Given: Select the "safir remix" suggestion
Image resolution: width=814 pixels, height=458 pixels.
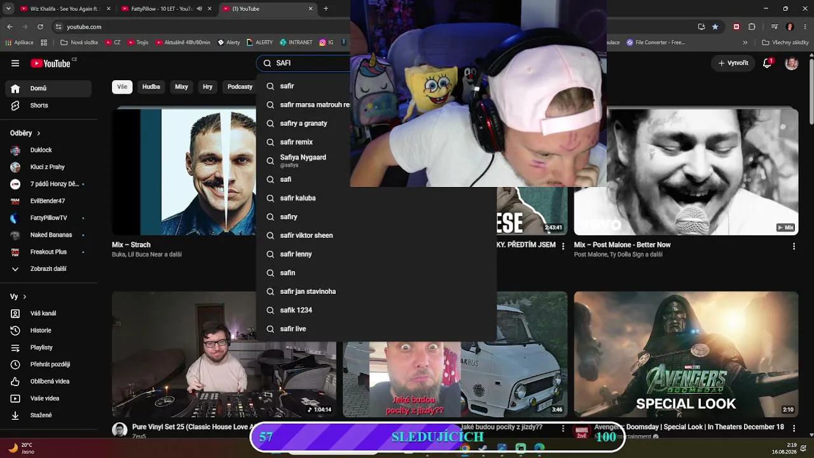Looking at the screenshot, I should click(376, 142).
